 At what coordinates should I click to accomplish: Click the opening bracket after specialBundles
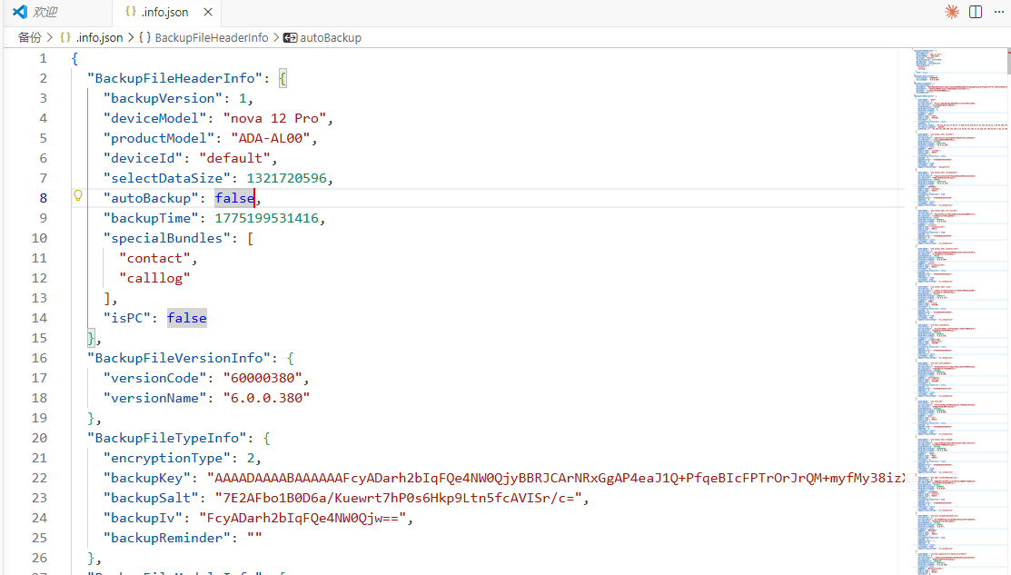(x=251, y=238)
